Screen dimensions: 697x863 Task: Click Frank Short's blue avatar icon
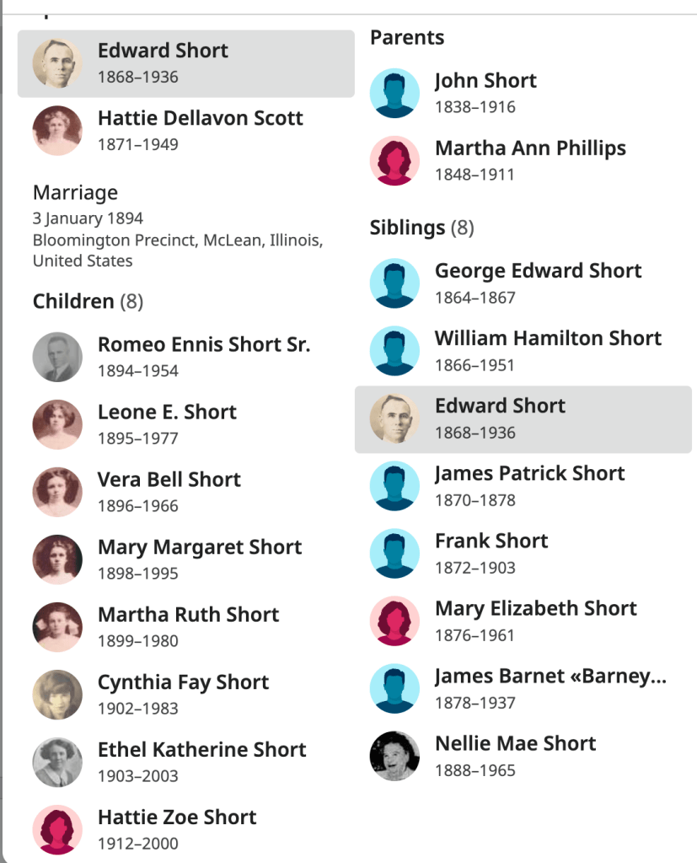[394, 553]
